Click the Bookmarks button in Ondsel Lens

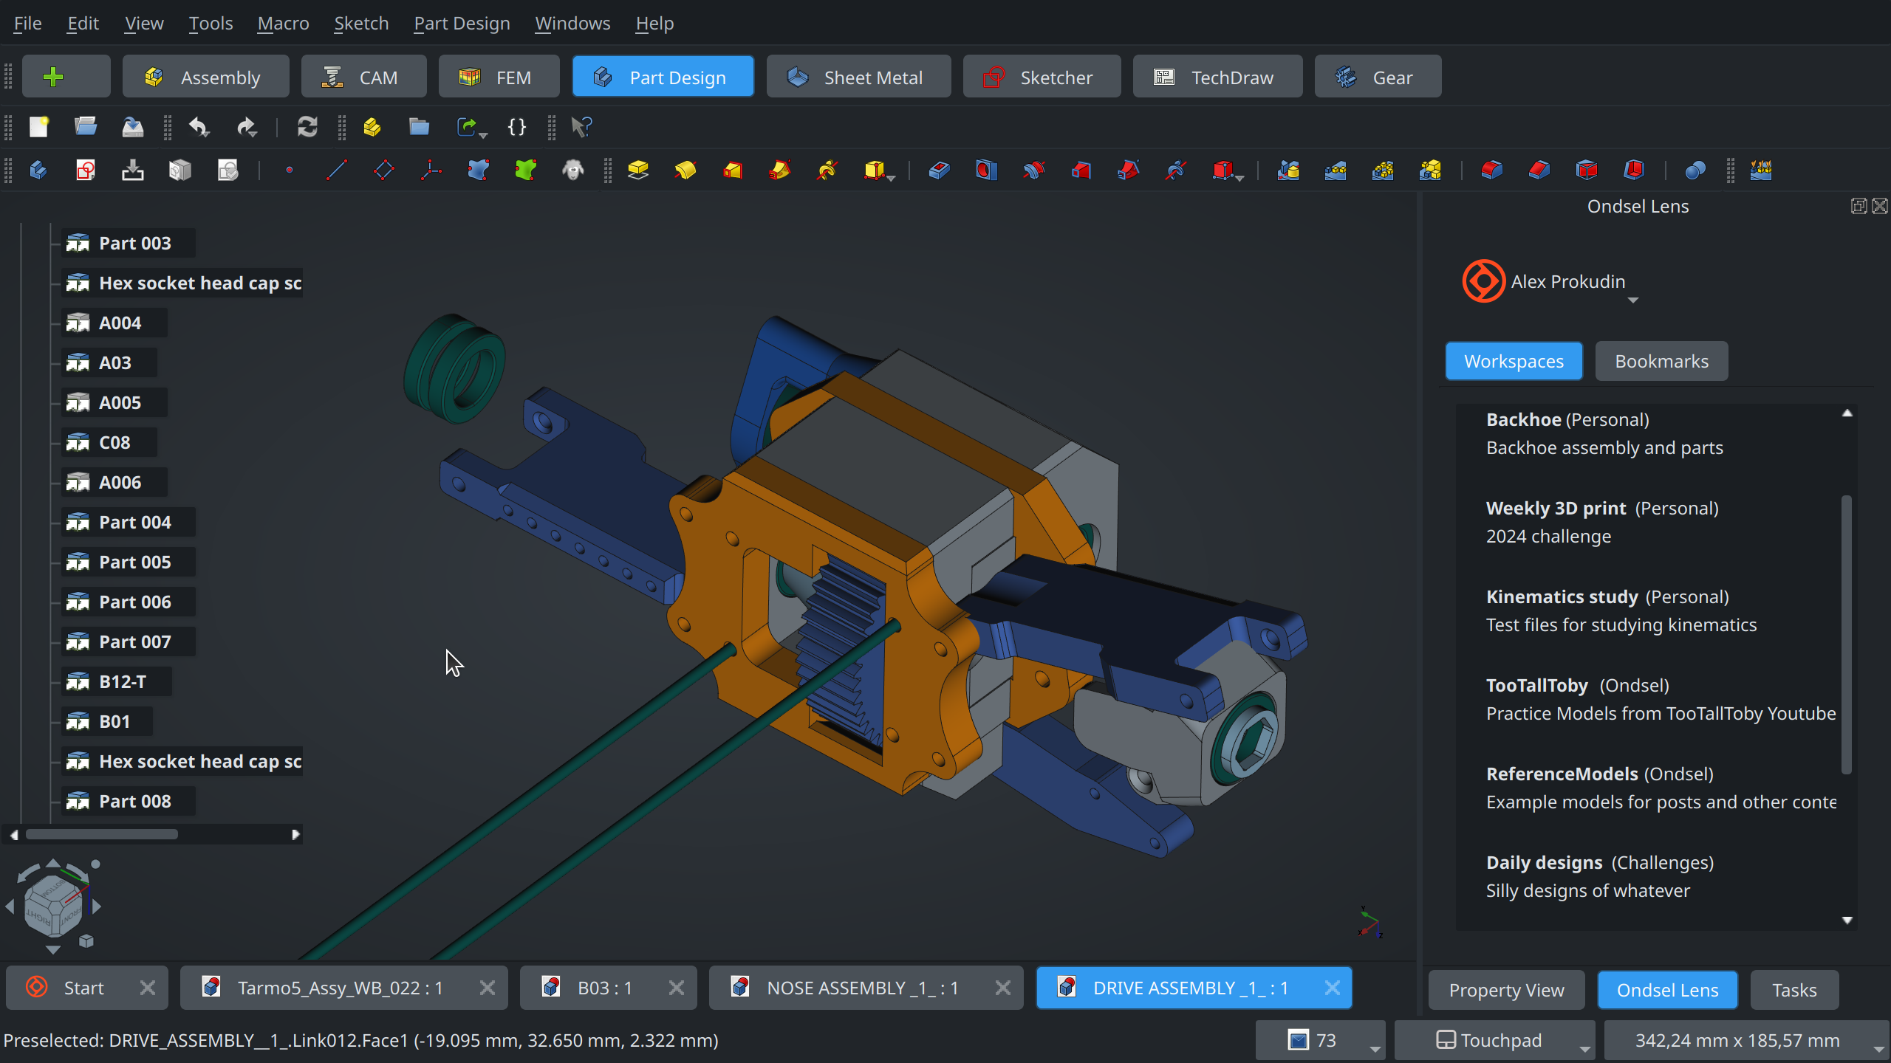[x=1661, y=361]
